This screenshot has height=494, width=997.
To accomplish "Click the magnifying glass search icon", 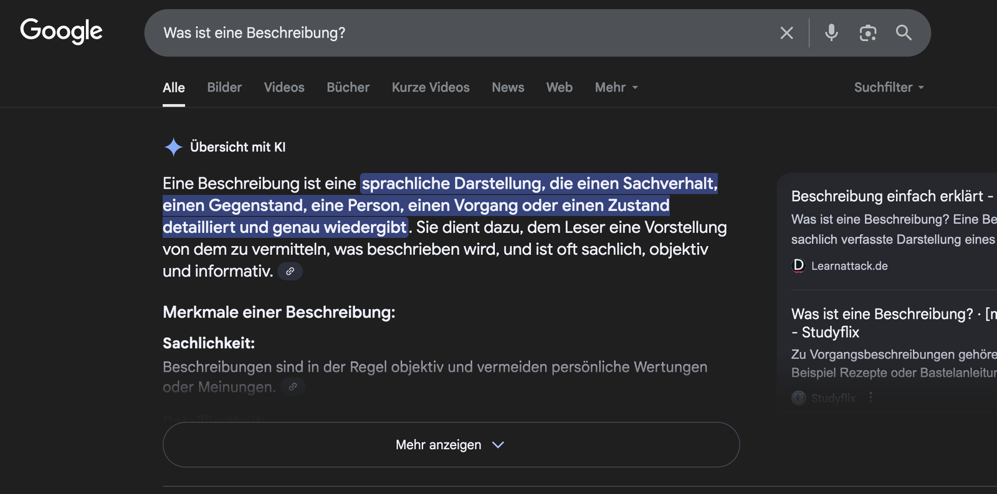I will pos(904,32).
